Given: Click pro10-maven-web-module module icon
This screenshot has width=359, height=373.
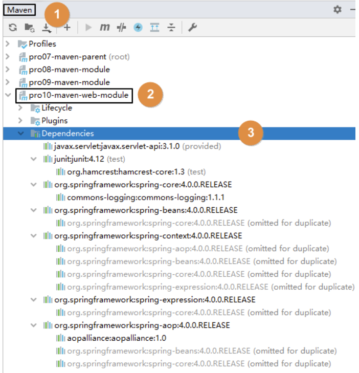Looking at the screenshot, I should 23,96.
